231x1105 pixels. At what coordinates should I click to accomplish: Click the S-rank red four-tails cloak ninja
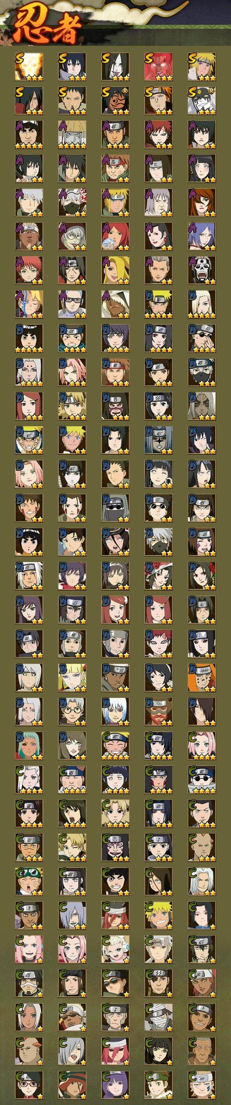[159, 66]
